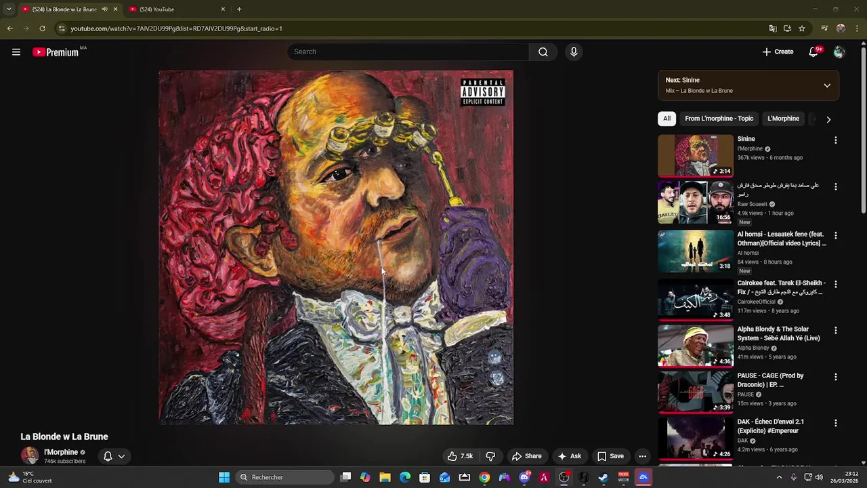The height and width of the screenshot is (488, 867).
Task: Go back in browser history
Action: point(9,28)
